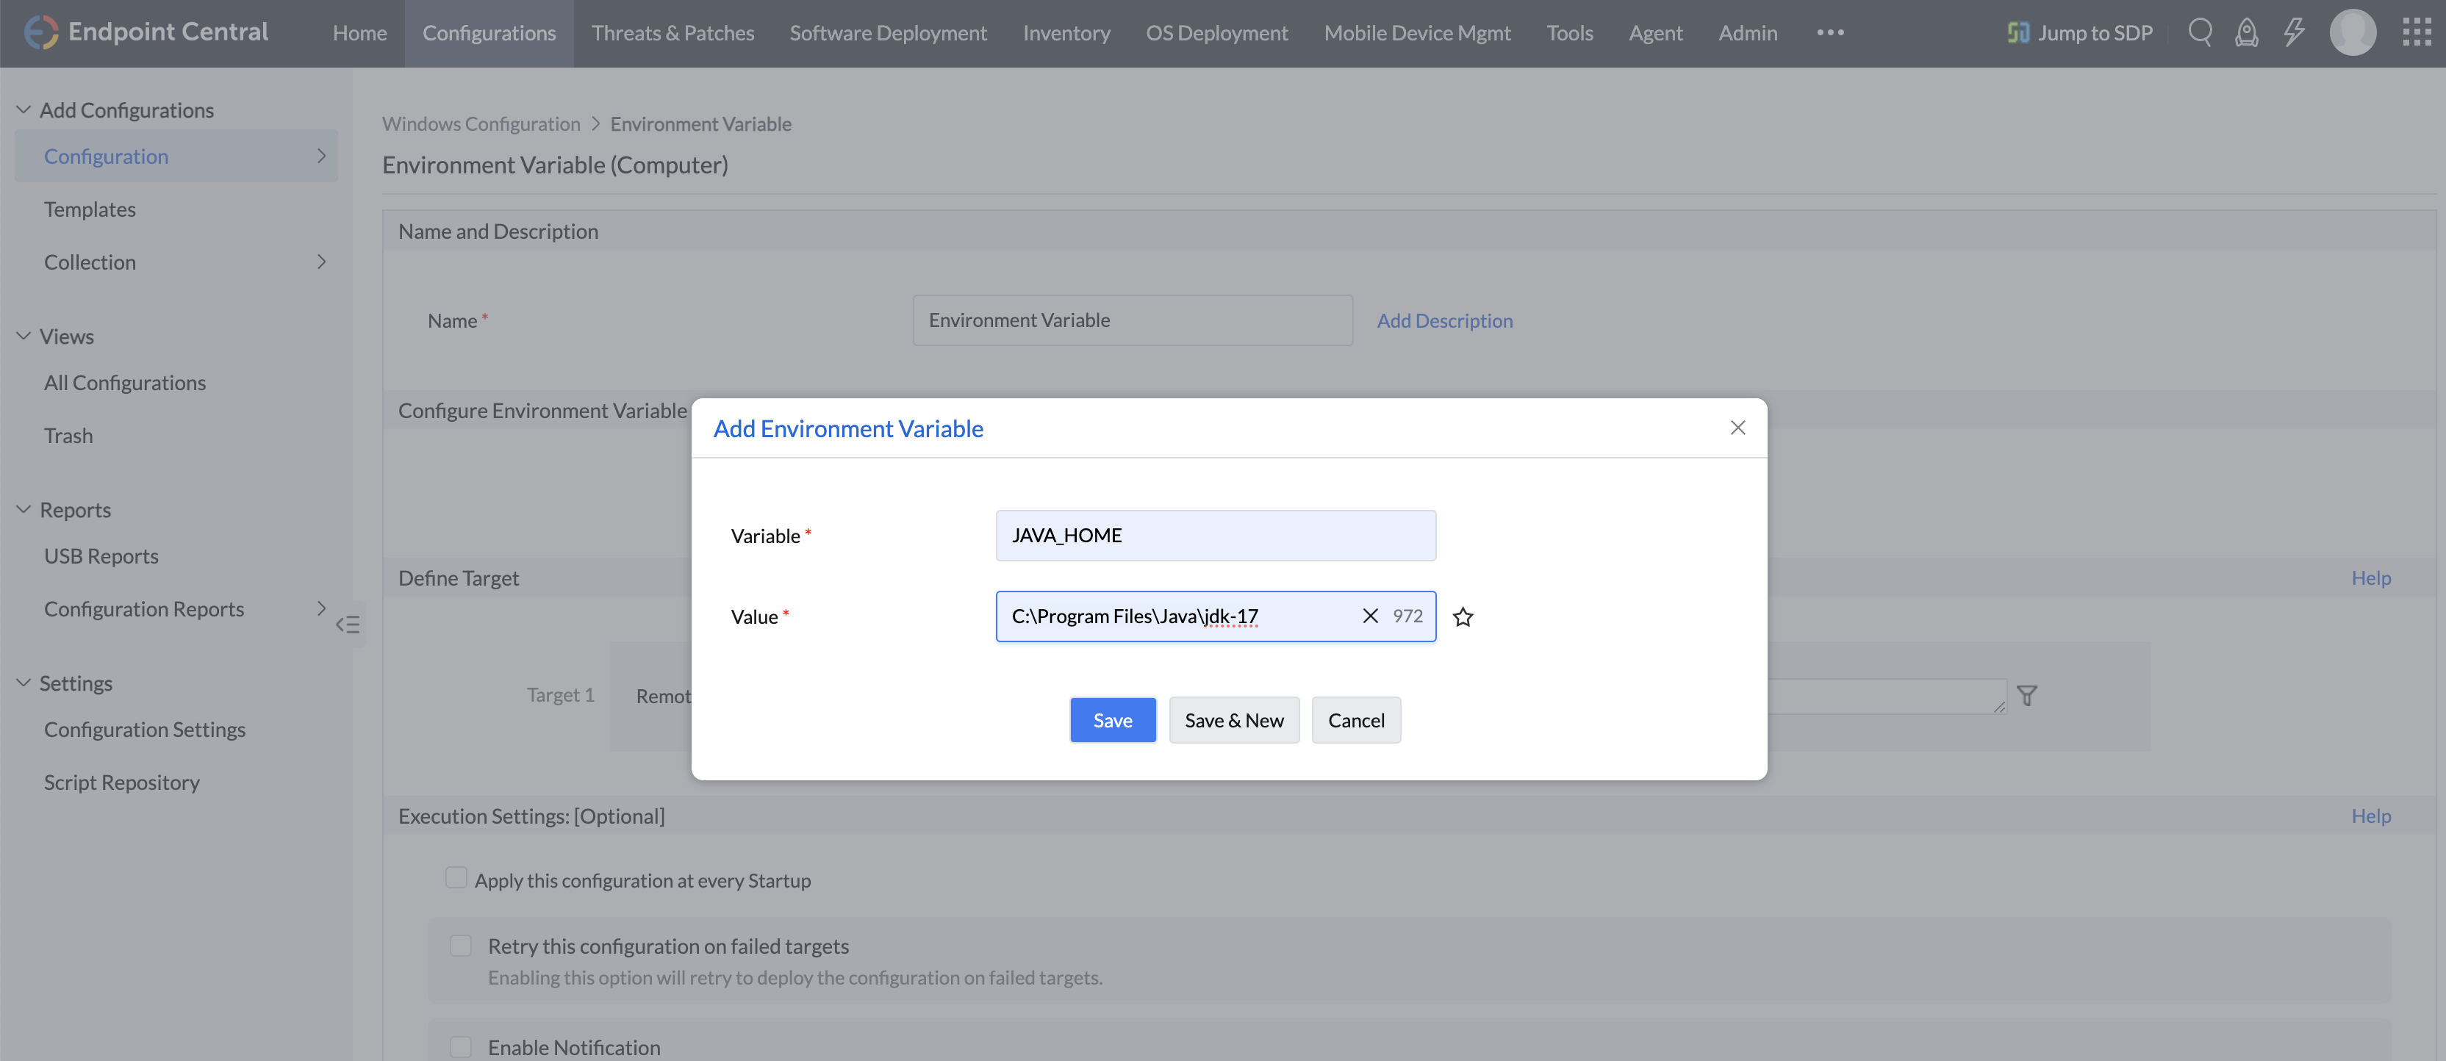Open the apps grid icon

tap(2416, 32)
